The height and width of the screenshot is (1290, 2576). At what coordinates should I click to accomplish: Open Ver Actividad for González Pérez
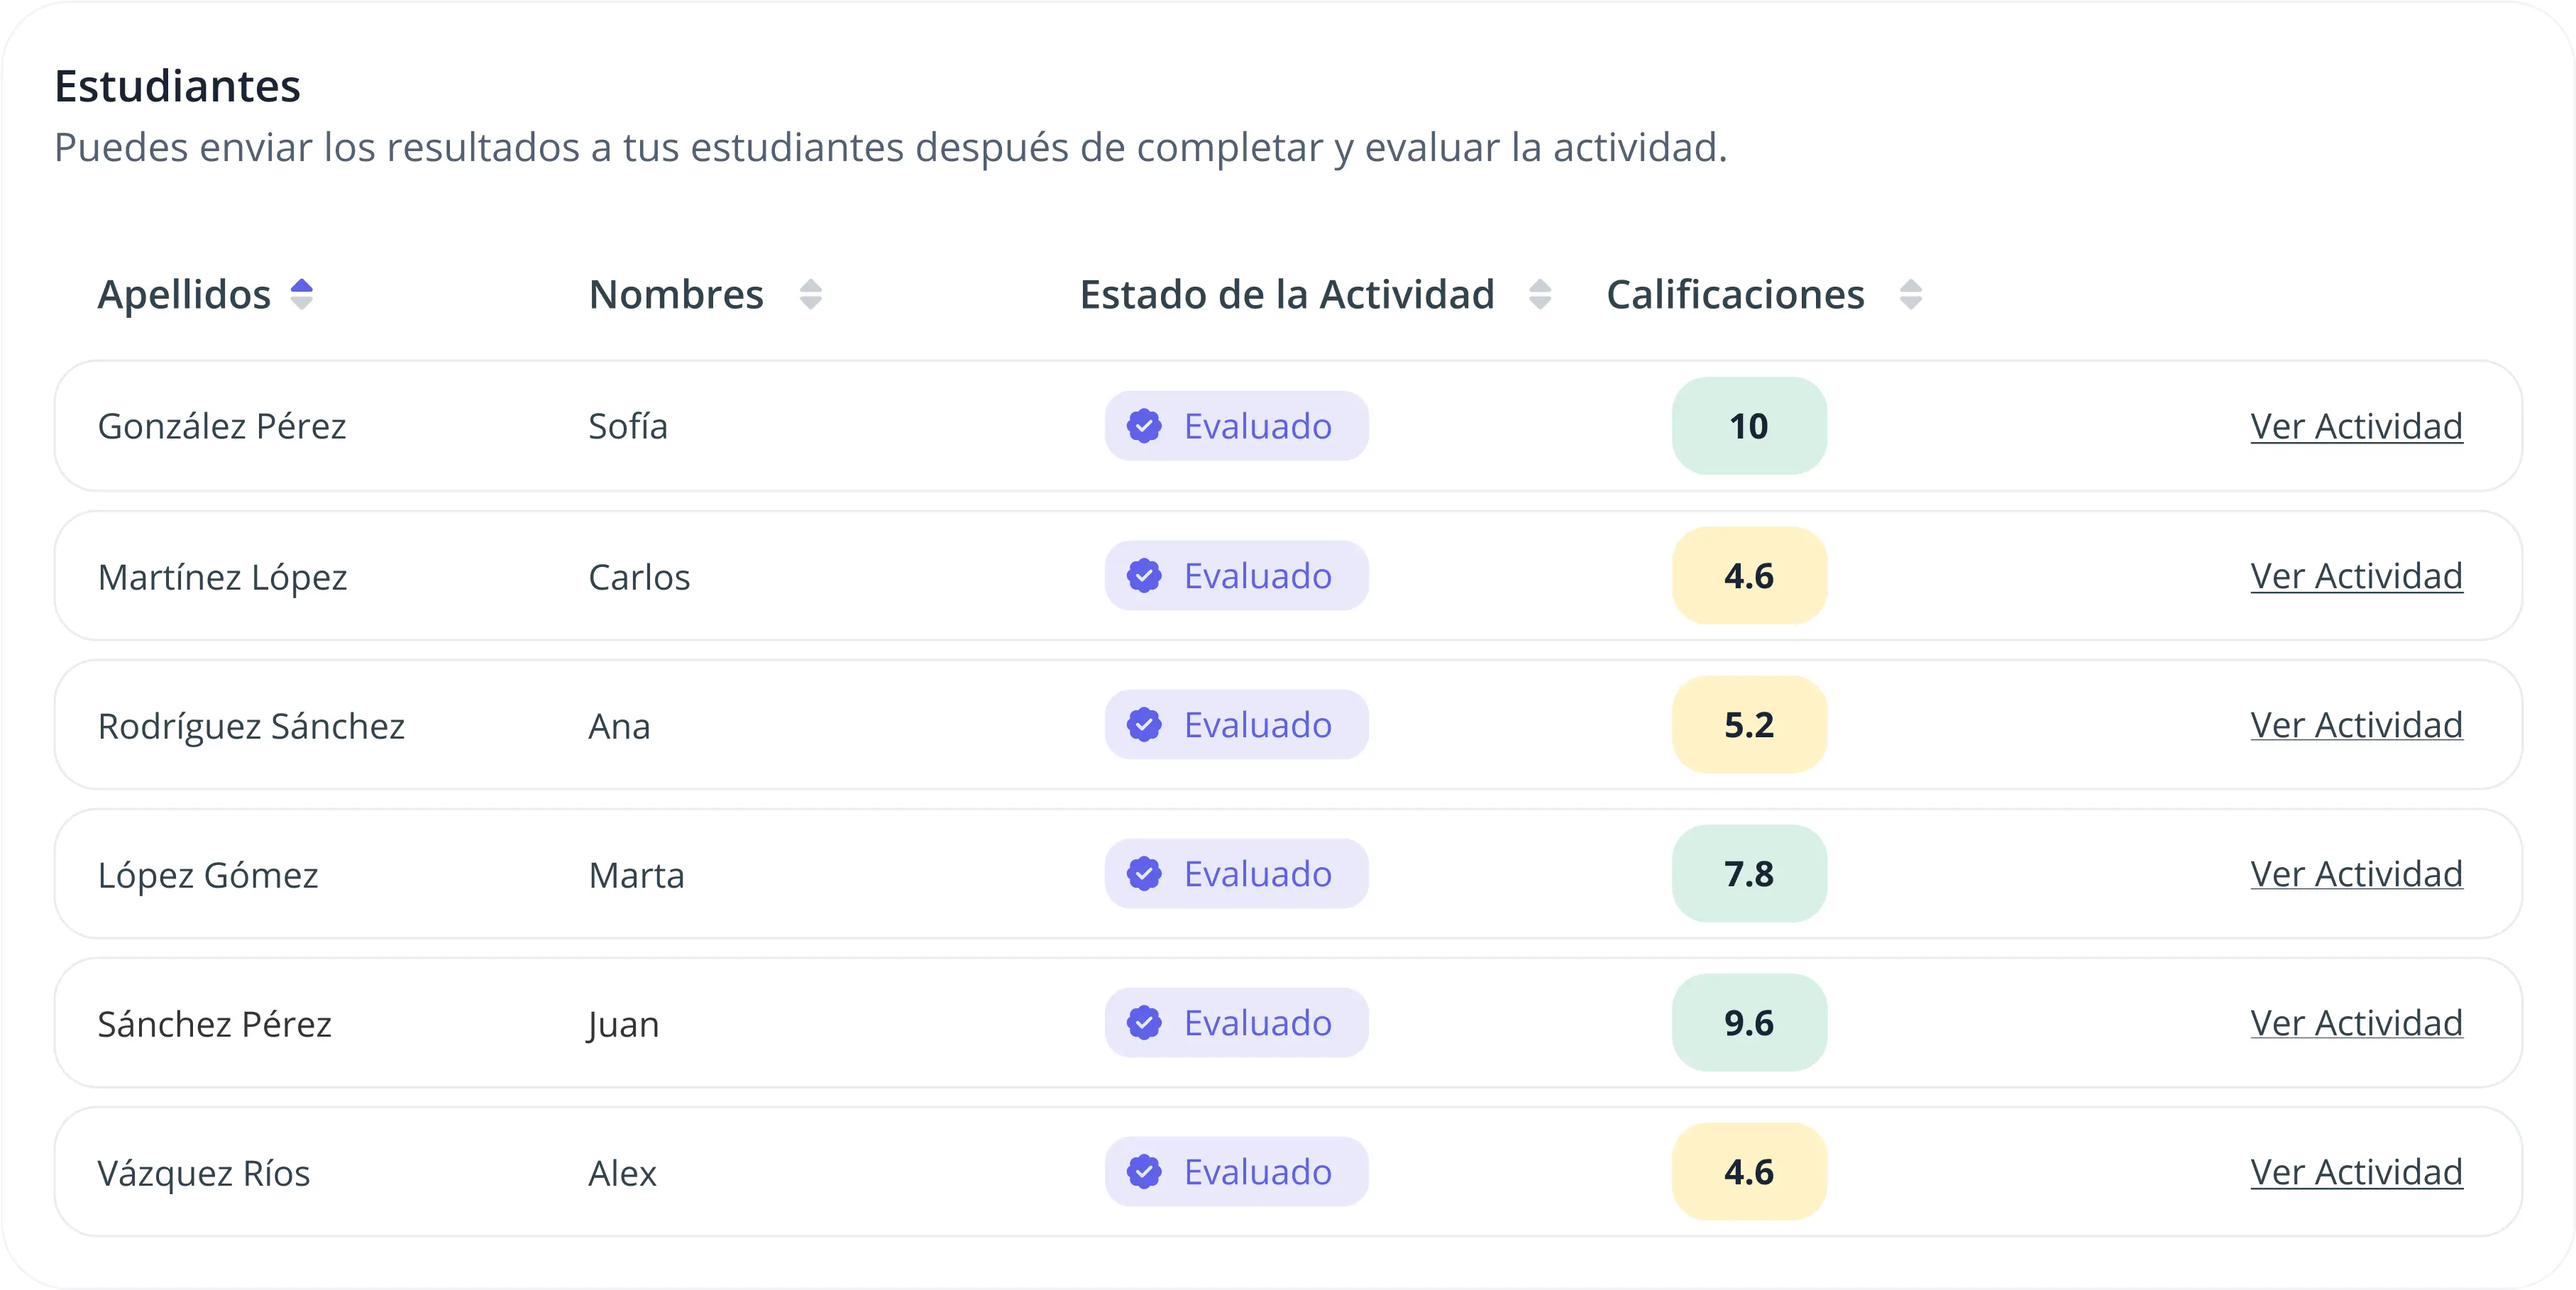(x=2356, y=426)
